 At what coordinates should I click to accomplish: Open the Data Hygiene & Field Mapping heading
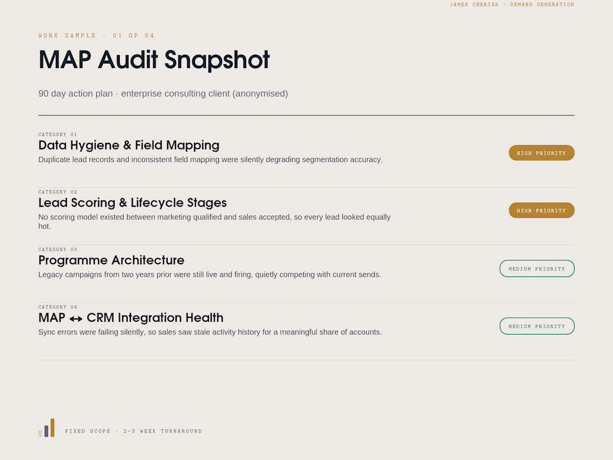(x=129, y=145)
